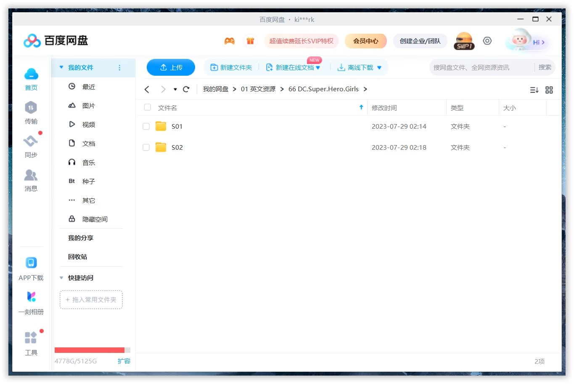574x384 pixels.
Task: Open the gift icon in the header
Action: click(x=251, y=41)
